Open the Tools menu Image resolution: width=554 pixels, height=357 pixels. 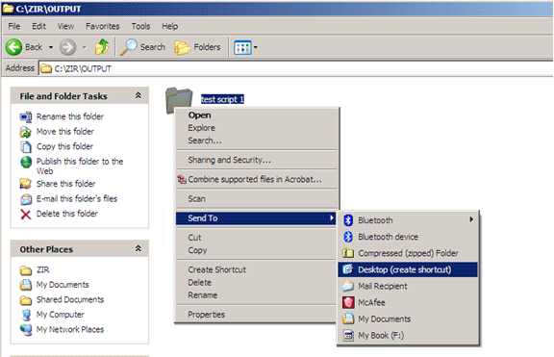coord(140,26)
